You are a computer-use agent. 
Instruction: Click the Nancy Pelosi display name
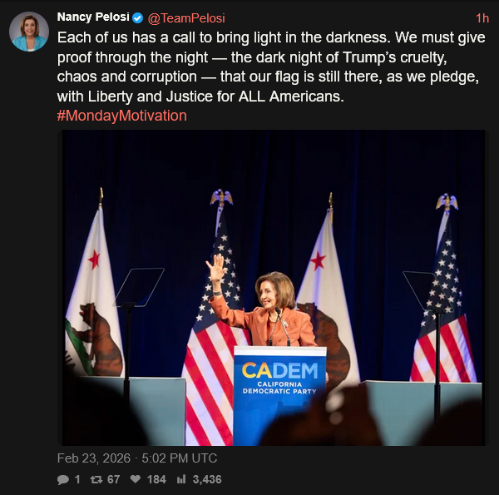93,17
